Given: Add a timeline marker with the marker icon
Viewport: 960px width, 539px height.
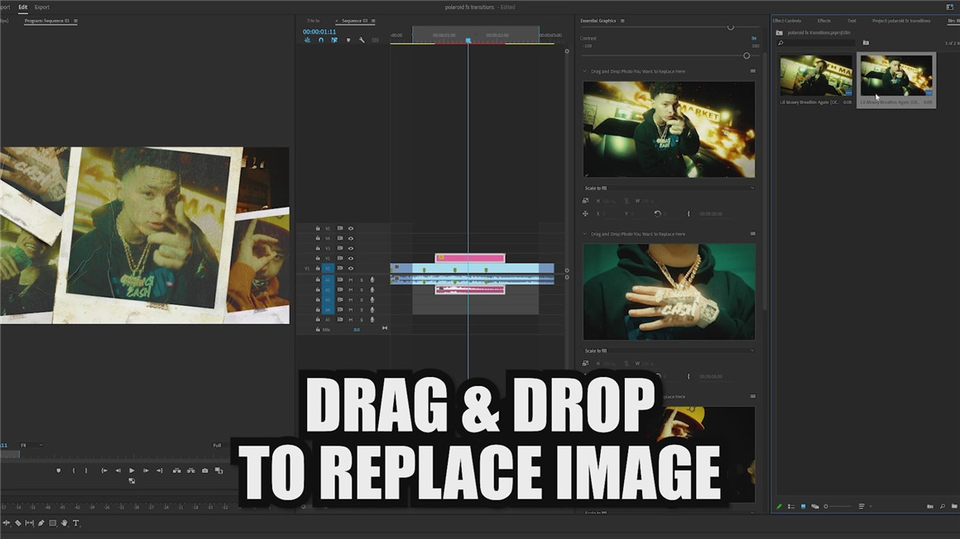Looking at the screenshot, I should coord(348,40).
